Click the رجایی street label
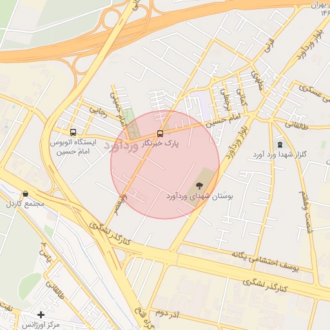Viewport: 330px width, 330px height. (x=99, y=112)
